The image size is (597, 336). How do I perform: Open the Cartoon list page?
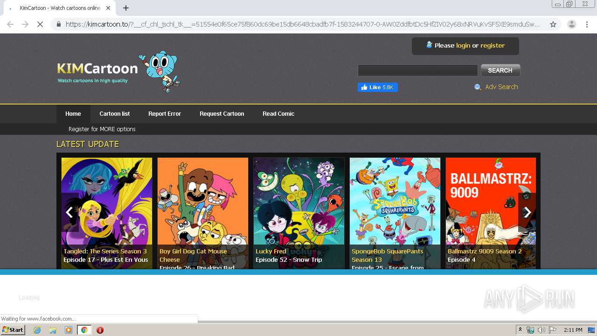tap(114, 113)
